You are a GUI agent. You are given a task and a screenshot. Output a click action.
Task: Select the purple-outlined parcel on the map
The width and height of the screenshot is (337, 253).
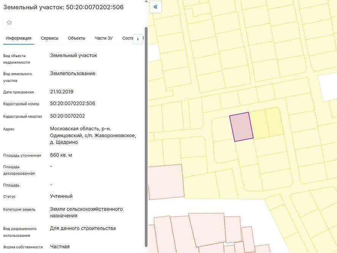pyautogui.click(x=241, y=127)
